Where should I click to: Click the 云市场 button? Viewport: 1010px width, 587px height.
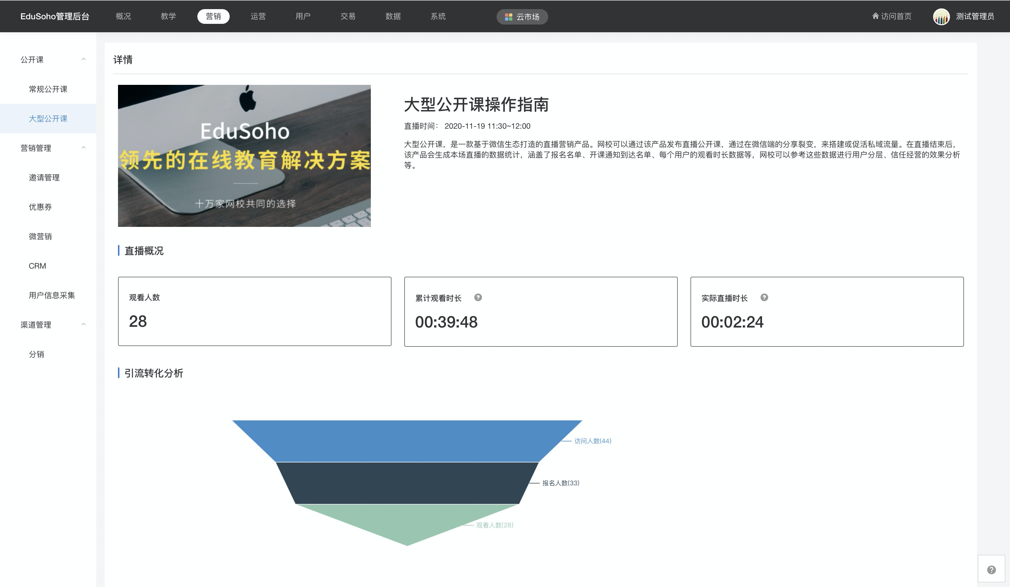point(522,17)
